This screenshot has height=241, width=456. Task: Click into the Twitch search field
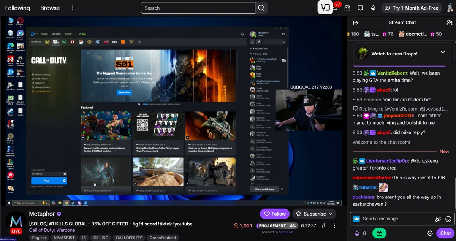198,8
